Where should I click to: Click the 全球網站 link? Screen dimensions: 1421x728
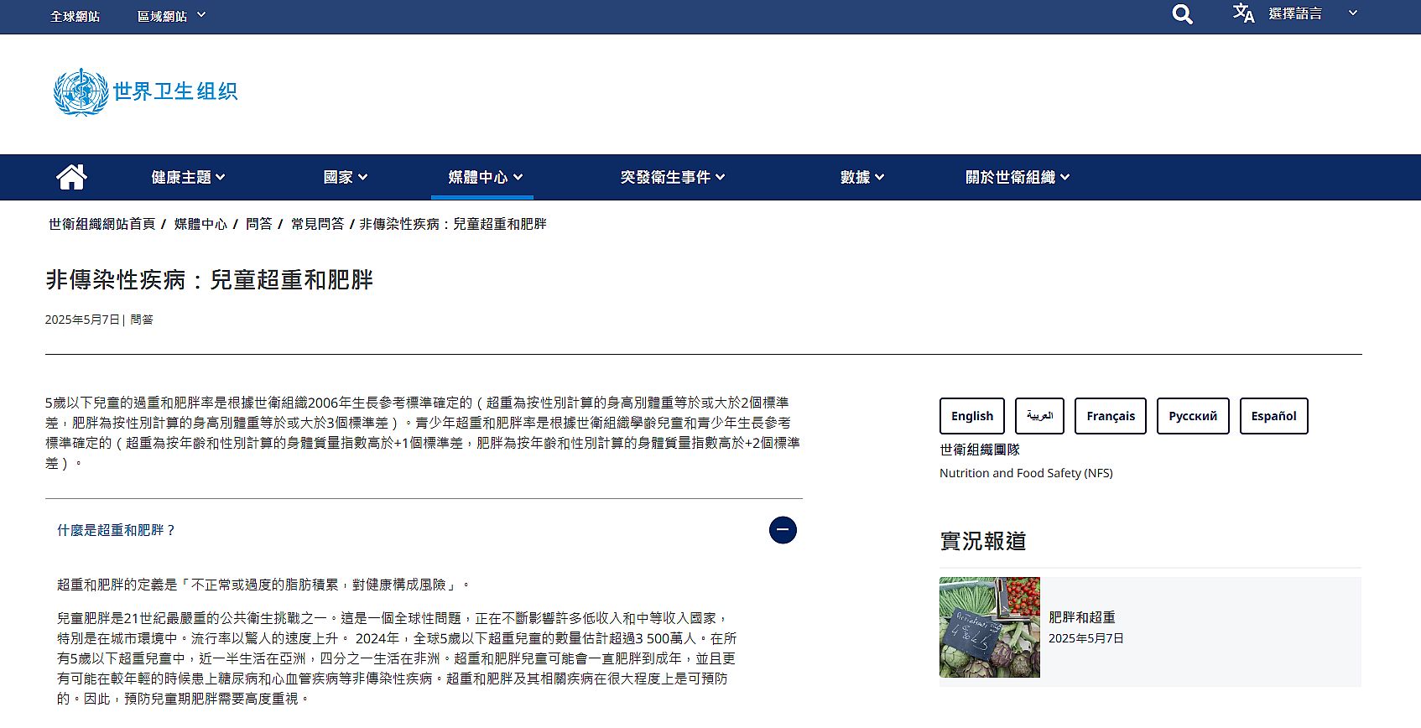pyautogui.click(x=75, y=16)
